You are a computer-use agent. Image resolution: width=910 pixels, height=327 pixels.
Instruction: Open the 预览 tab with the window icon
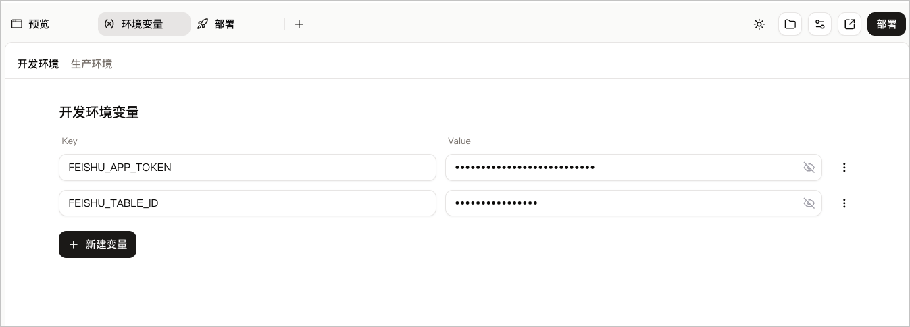(30, 24)
